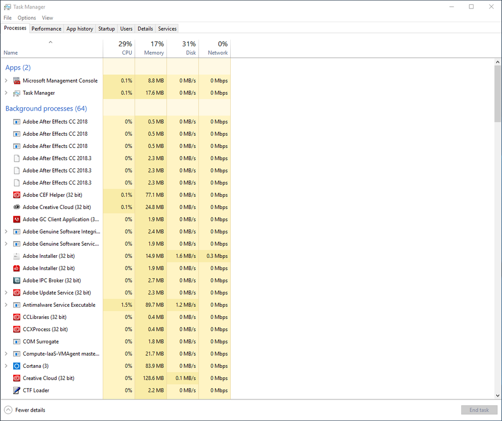This screenshot has height=421, width=502.
Task: Sort processes by CPU column
Action: [119, 48]
